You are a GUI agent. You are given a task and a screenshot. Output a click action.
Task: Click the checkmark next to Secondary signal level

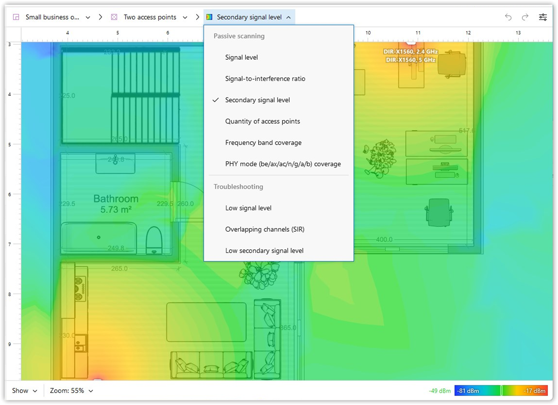(216, 100)
